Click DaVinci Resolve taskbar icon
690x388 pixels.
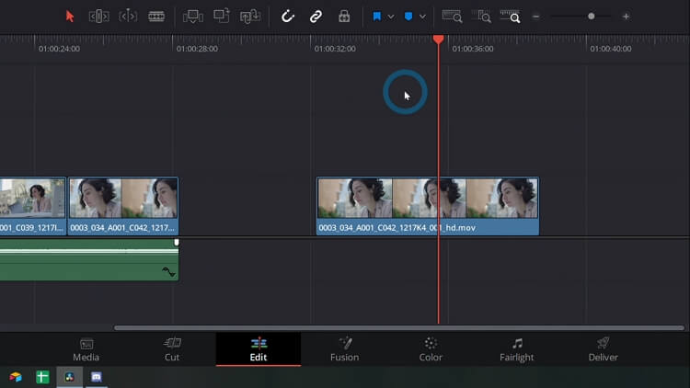coord(70,377)
